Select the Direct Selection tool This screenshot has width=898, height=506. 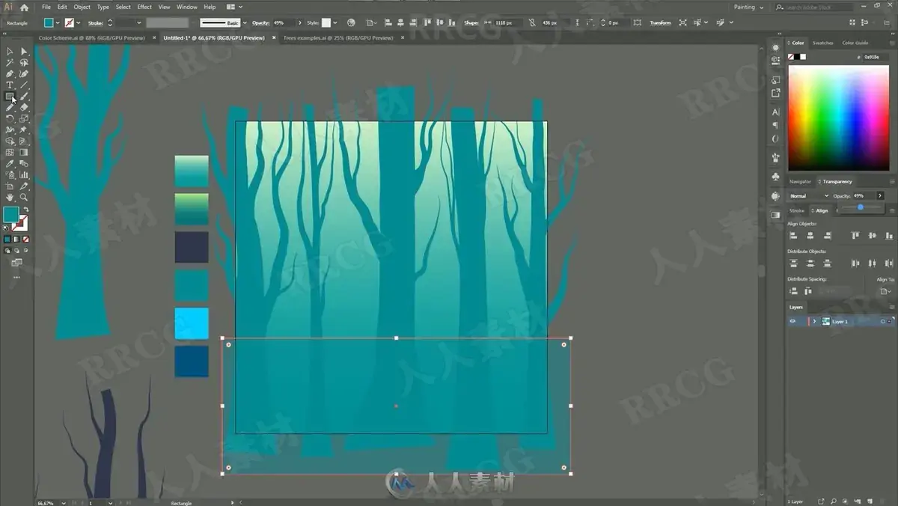(24, 52)
